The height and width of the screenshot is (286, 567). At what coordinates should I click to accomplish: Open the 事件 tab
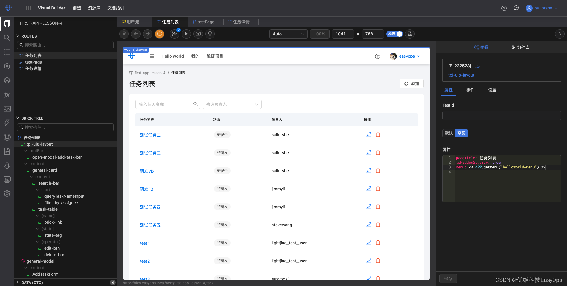(470, 90)
